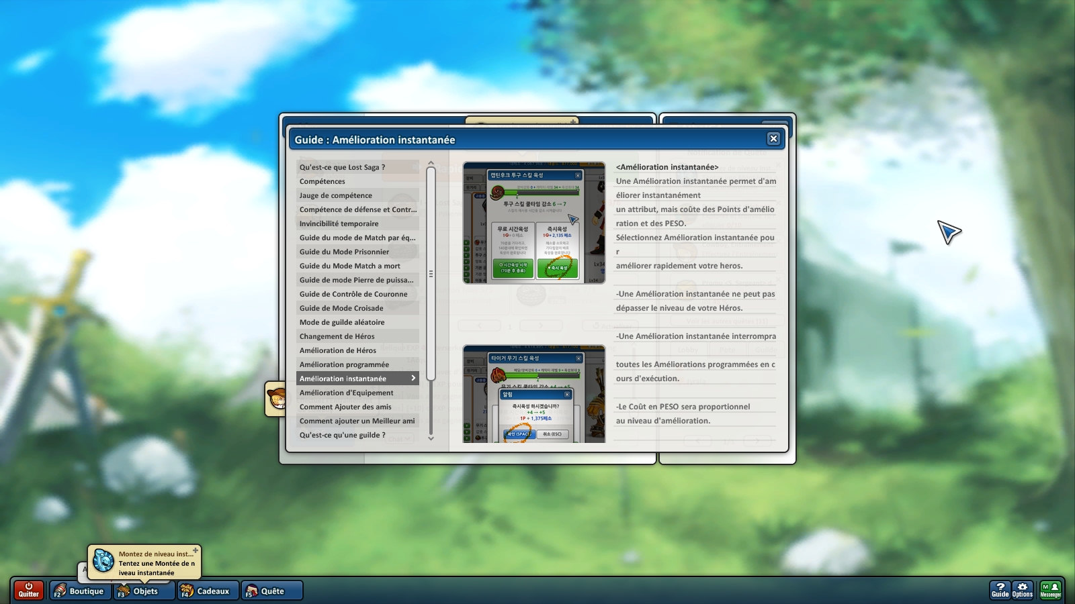
Task: Open 'Qu'est-ce que Lost Saga ?' topic
Action: 357,167
